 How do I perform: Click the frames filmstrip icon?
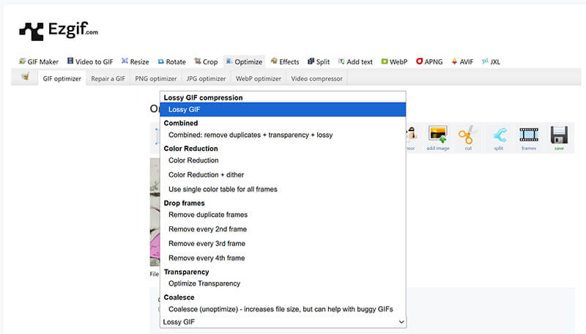click(528, 136)
